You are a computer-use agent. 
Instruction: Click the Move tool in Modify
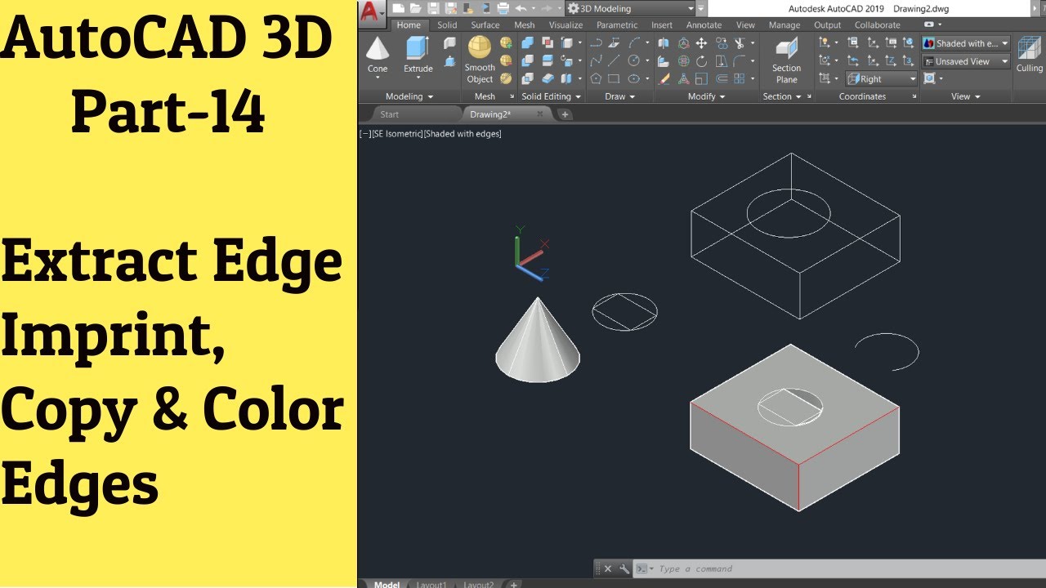point(701,42)
